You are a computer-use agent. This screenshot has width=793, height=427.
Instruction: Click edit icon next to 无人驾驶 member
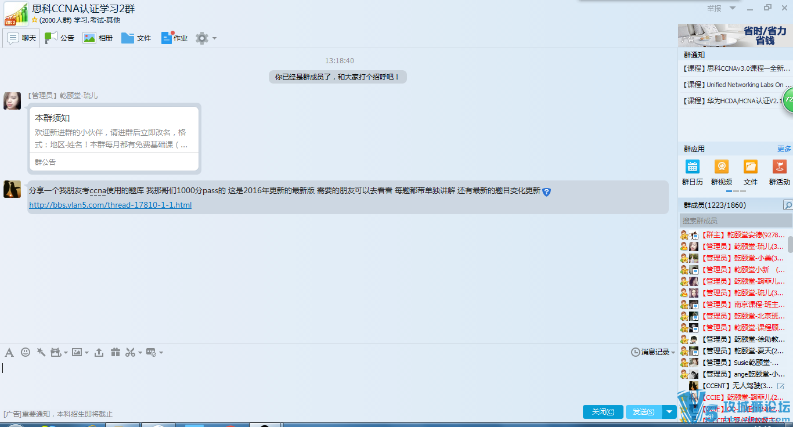[781, 386]
